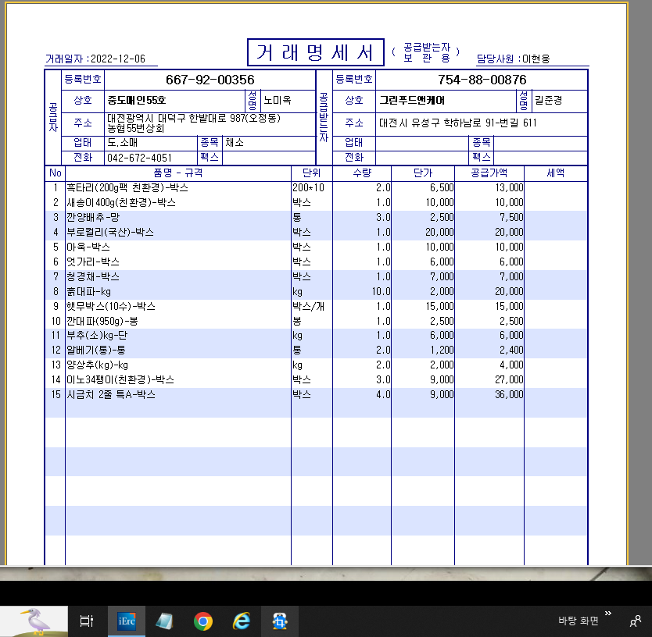Click the supplier phone number 042-672-4051
Viewport: 652px width, 637px height.
[140, 158]
